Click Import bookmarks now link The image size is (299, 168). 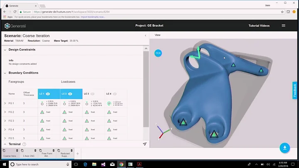[93, 17]
